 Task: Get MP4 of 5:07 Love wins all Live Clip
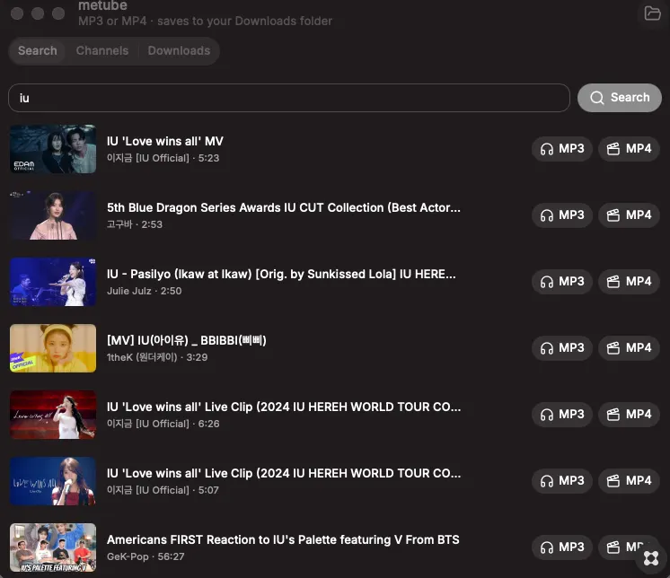pyautogui.click(x=629, y=481)
